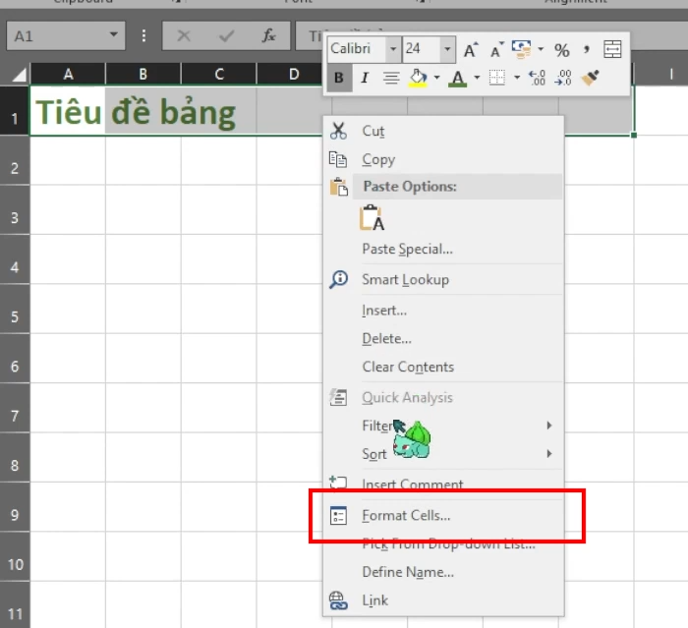The width and height of the screenshot is (688, 628).
Task: Click the Format Painter brush
Action: (590, 78)
